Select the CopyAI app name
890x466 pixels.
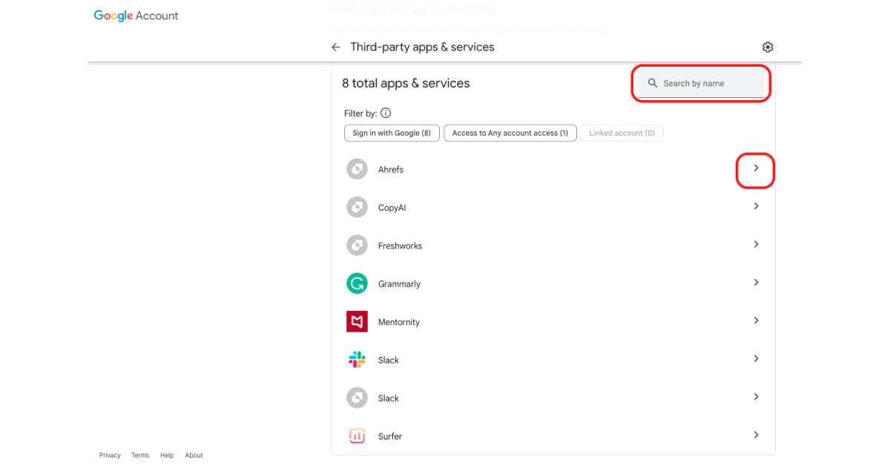(392, 208)
